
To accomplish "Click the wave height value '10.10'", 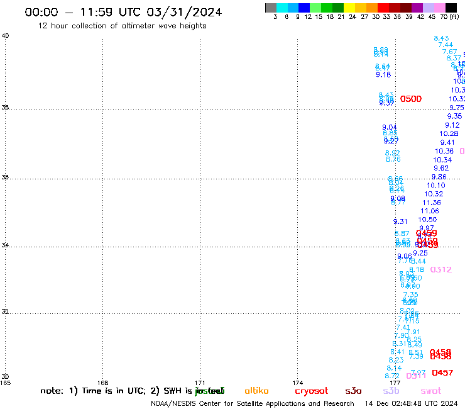I will click(x=436, y=186).
